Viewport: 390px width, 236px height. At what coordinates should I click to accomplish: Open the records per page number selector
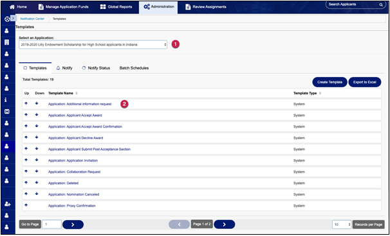[x=342, y=224]
